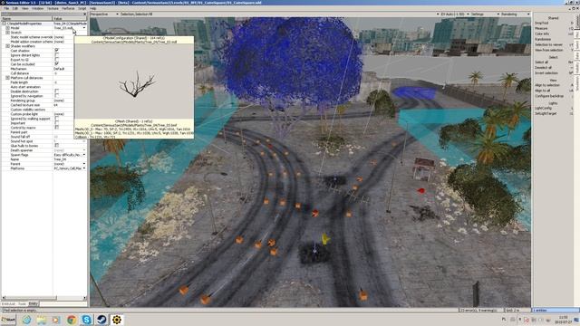Toggle the Ignored by navigation checkbox

click(x=56, y=96)
